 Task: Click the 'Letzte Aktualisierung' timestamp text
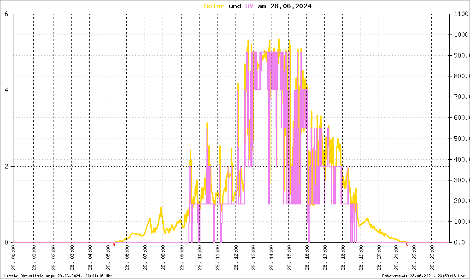(x=59, y=276)
